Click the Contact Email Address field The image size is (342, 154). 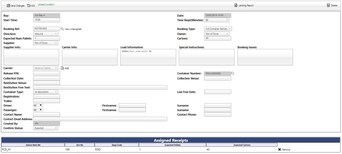coord(100,119)
